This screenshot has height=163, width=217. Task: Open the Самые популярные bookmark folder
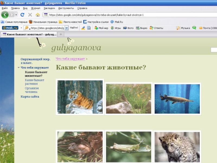click(x=14, y=22)
